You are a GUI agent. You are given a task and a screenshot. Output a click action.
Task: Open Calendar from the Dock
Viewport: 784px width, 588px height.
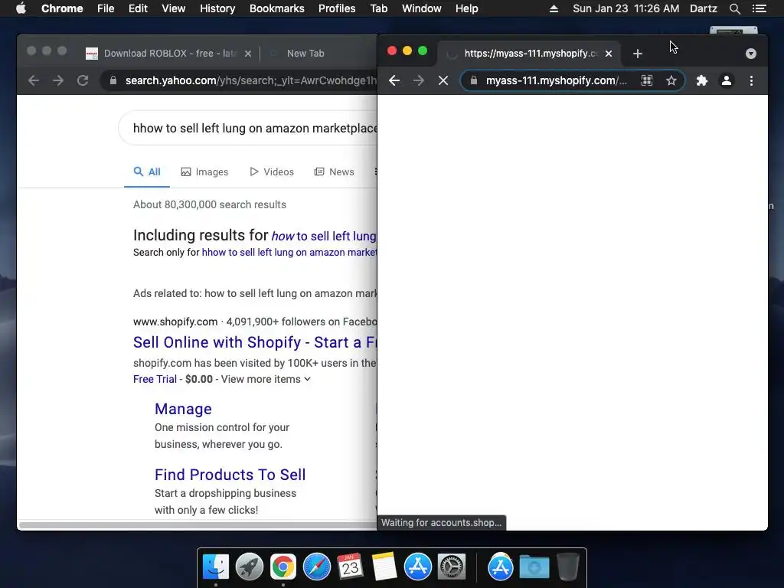pos(350,567)
